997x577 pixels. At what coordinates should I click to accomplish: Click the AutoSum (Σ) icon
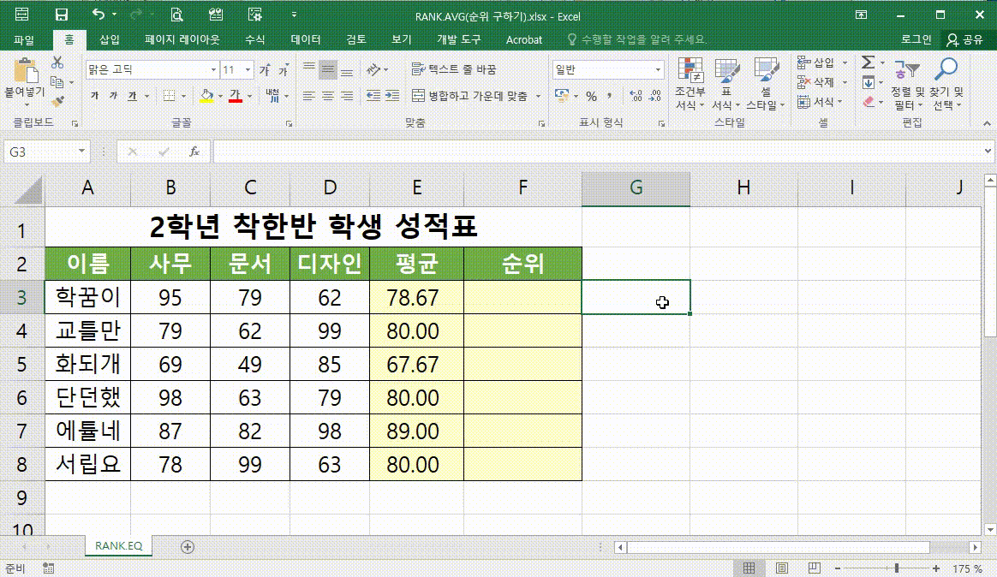point(869,62)
